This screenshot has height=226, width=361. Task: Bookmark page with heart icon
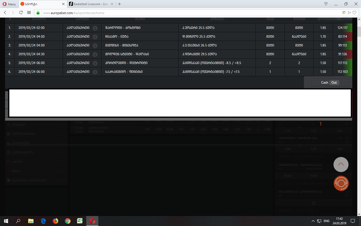(355, 13)
